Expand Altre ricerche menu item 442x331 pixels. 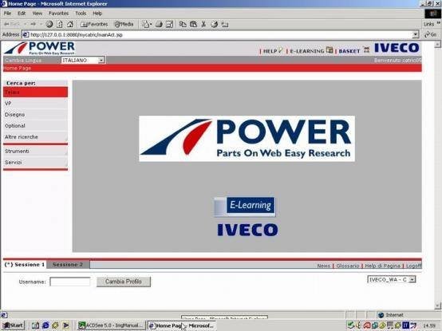tap(36, 137)
